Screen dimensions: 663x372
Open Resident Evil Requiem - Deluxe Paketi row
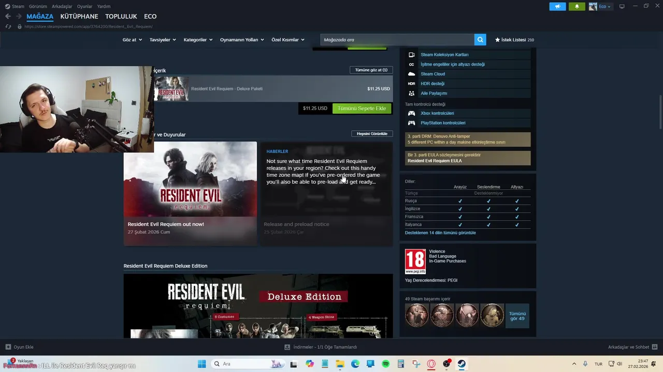click(273, 89)
